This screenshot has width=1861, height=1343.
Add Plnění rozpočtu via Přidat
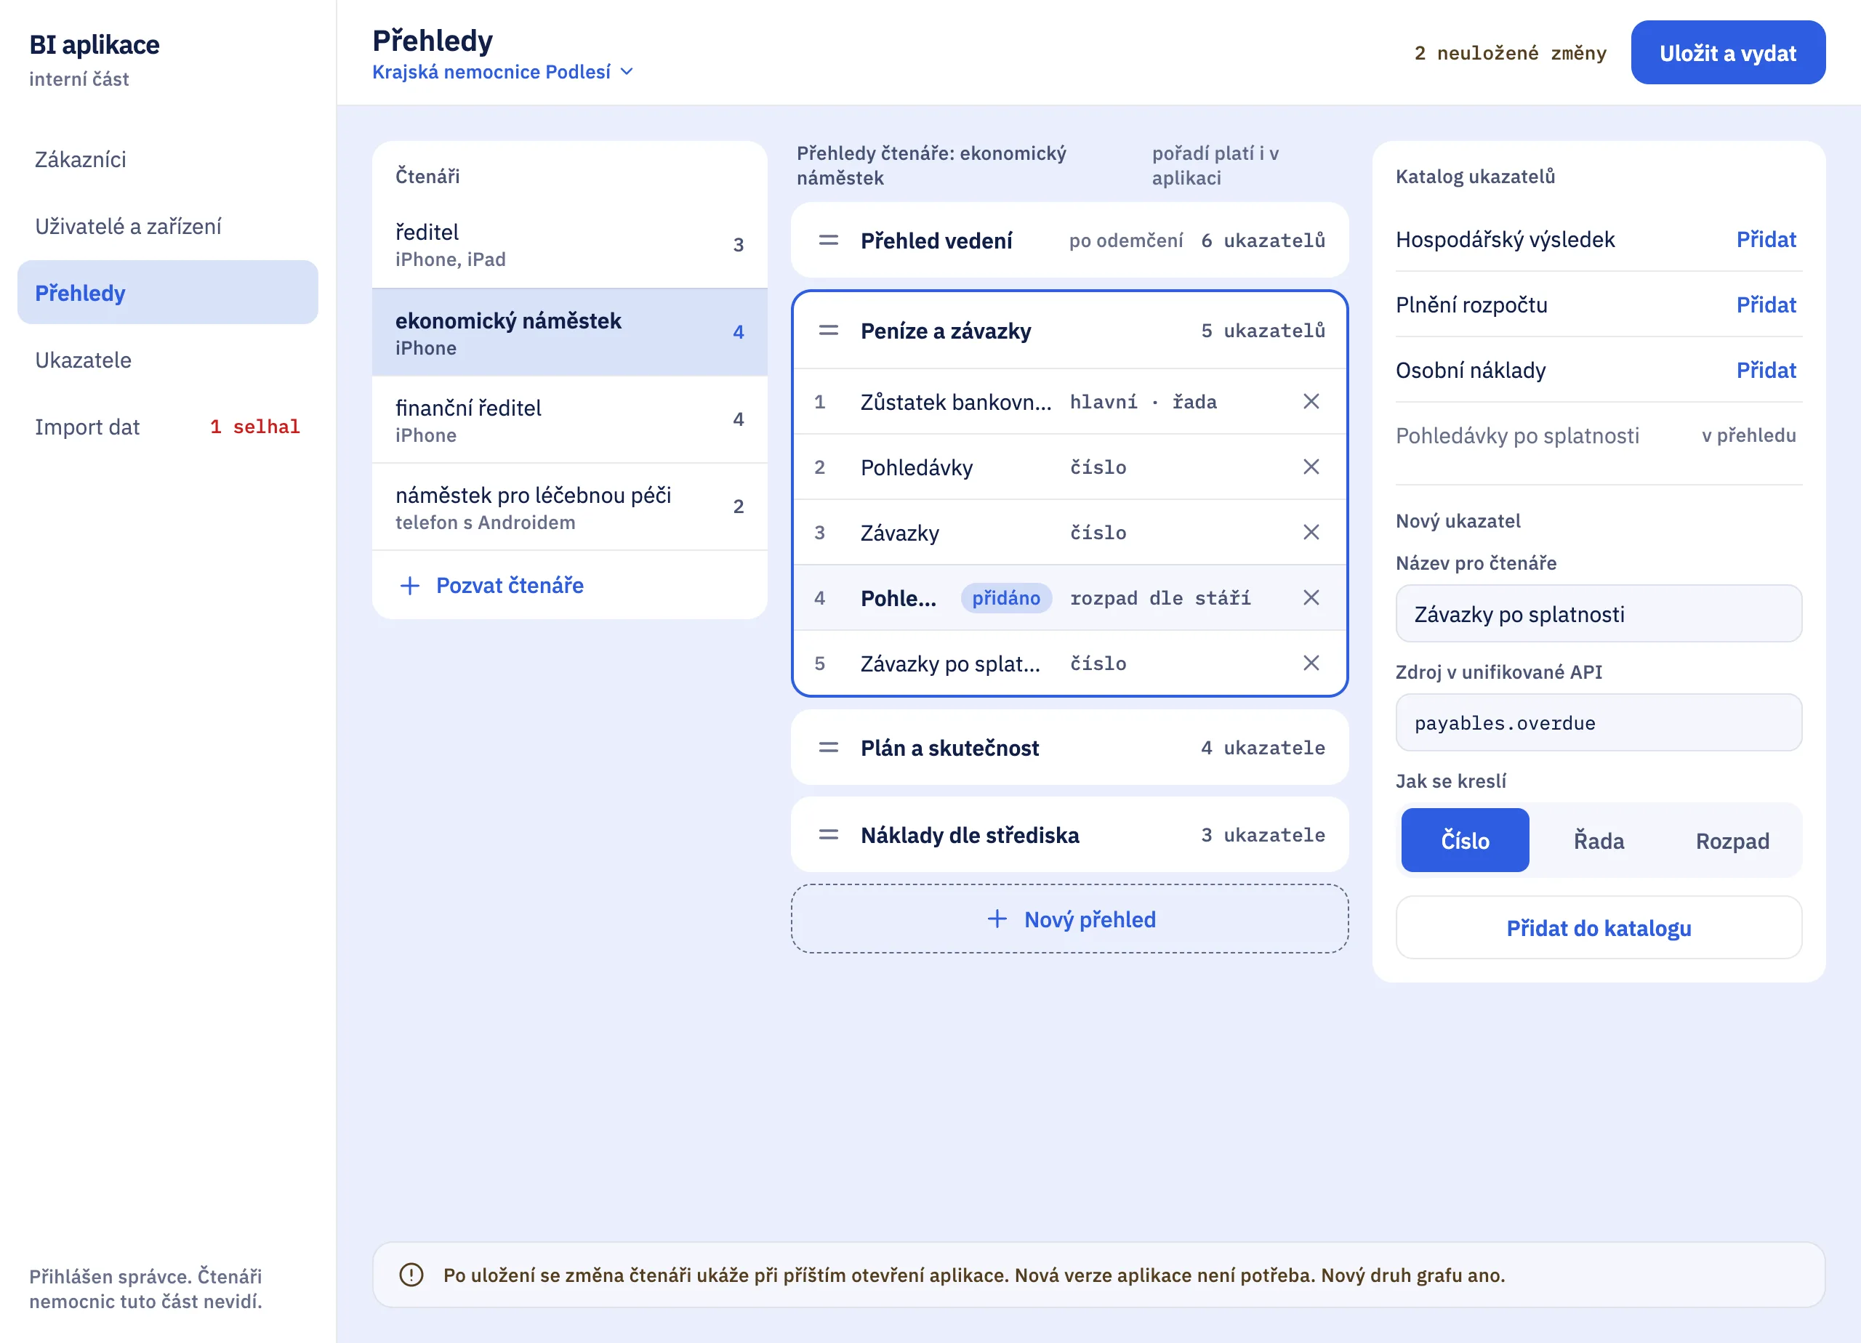pyautogui.click(x=1766, y=305)
